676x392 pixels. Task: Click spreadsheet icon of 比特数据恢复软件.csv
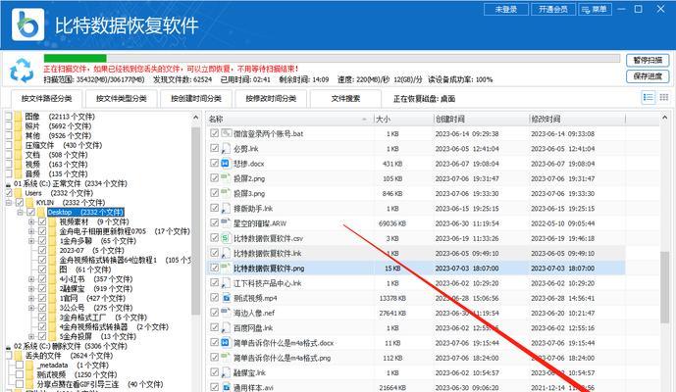(225, 238)
